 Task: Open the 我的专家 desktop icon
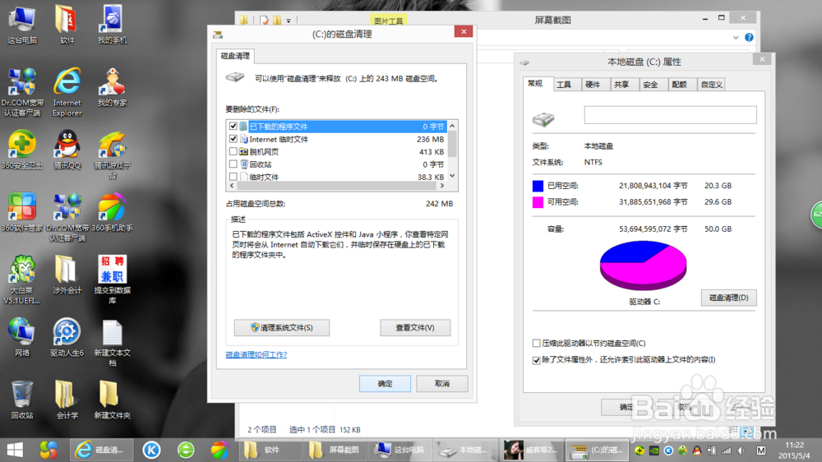[x=112, y=87]
